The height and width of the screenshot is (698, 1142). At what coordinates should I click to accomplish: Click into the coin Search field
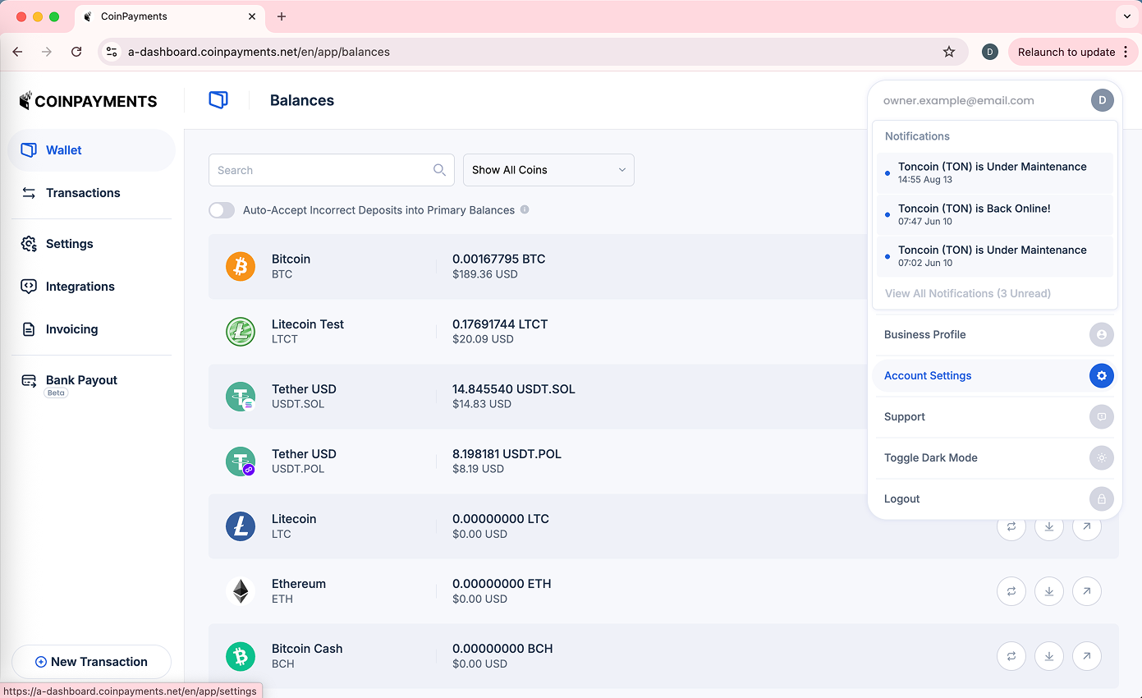[x=322, y=170]
